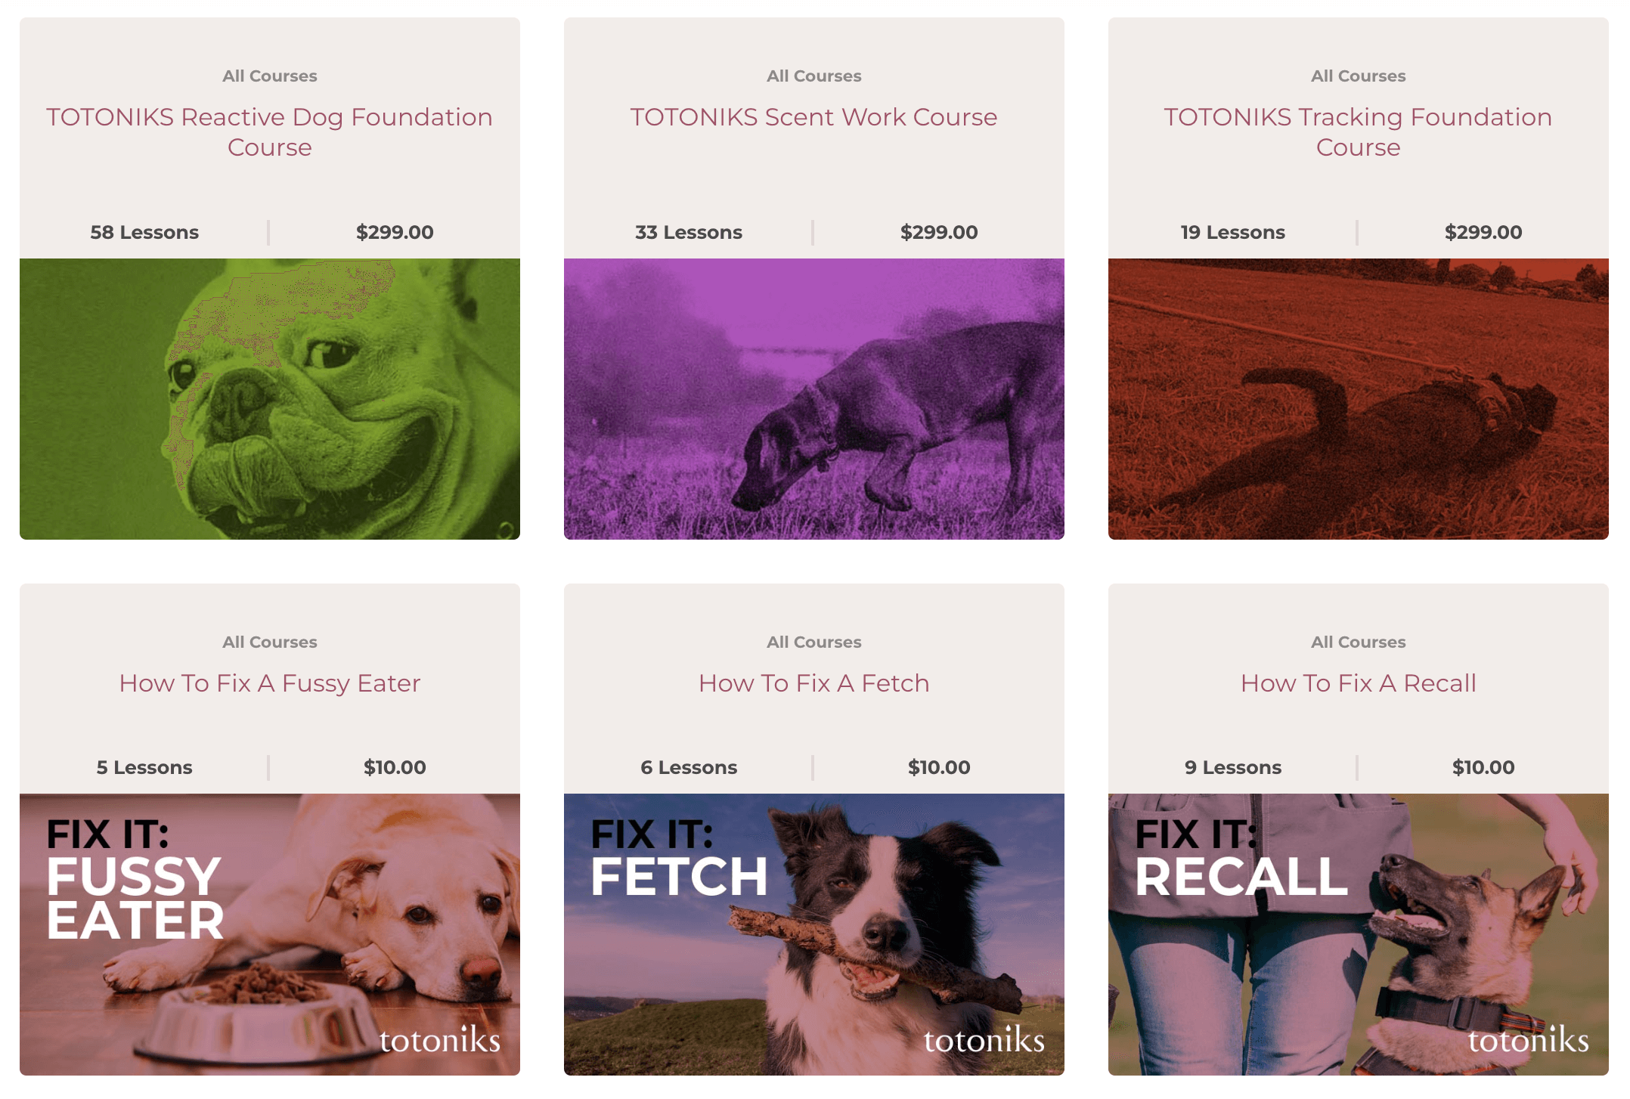The width and height of the screenshot is (1630, 1099).
Task: Click the 19 Lessons text
Action: tap(1233, 232)
